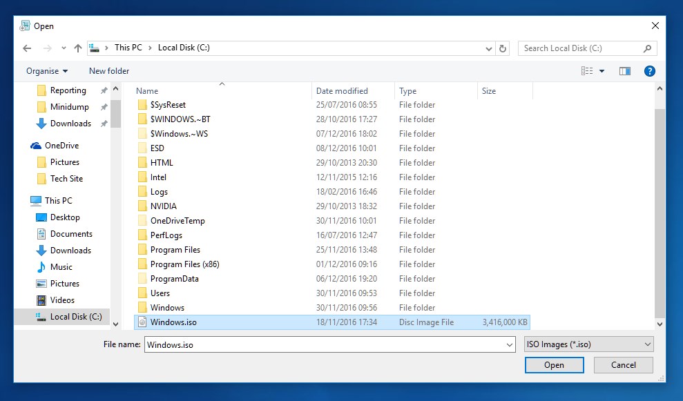Open Minidump folder in sidebar
The image size is (683, 401).
coord(69,107)
